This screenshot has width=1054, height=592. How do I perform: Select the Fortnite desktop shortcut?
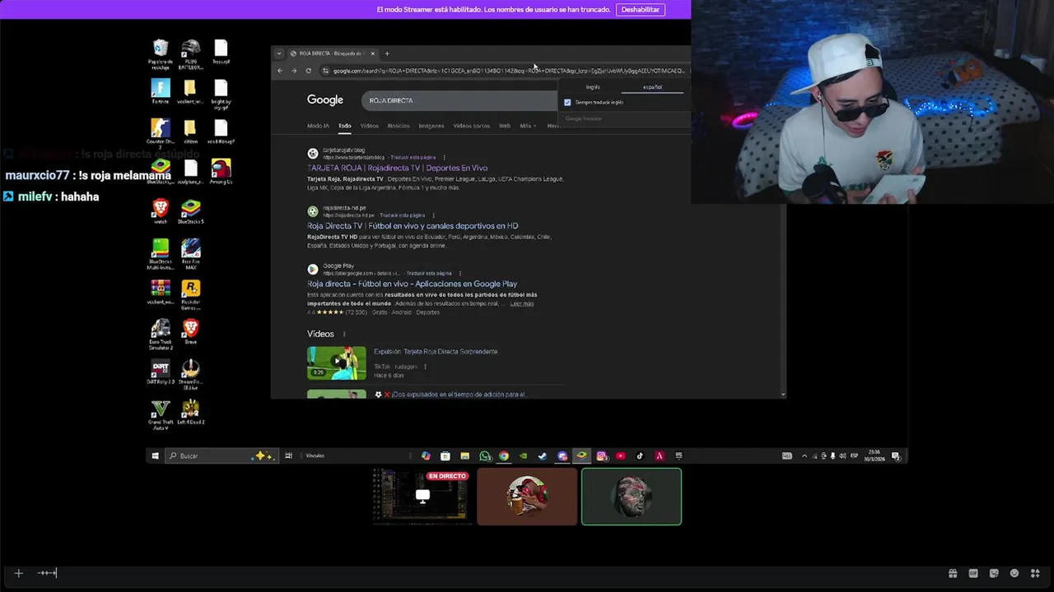point(161,91)
